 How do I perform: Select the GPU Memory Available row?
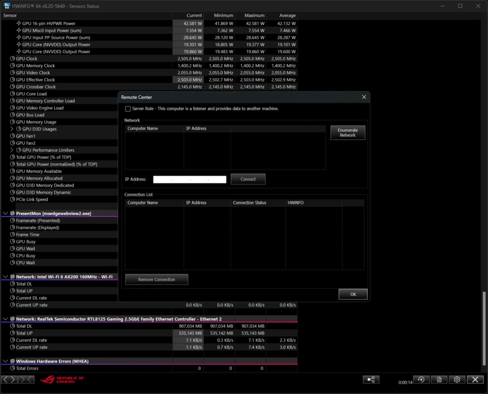click(60, 171)
